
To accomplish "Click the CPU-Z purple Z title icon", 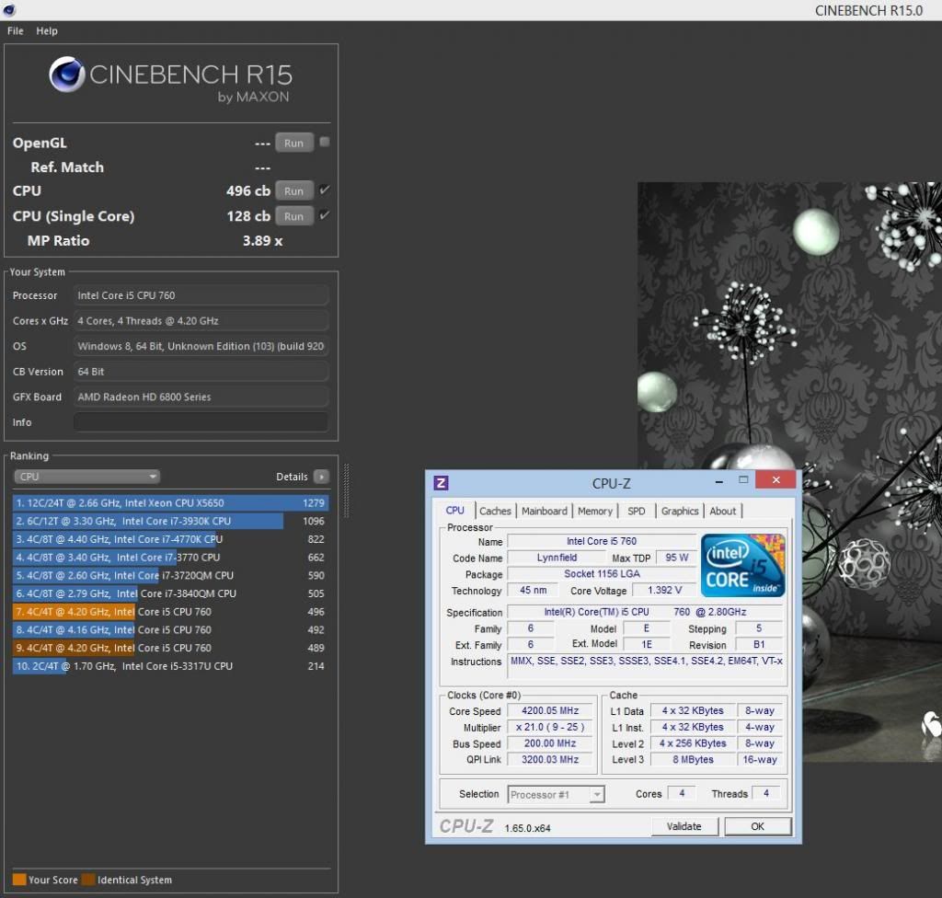I will pyautogui.click(x=442, y=482).
